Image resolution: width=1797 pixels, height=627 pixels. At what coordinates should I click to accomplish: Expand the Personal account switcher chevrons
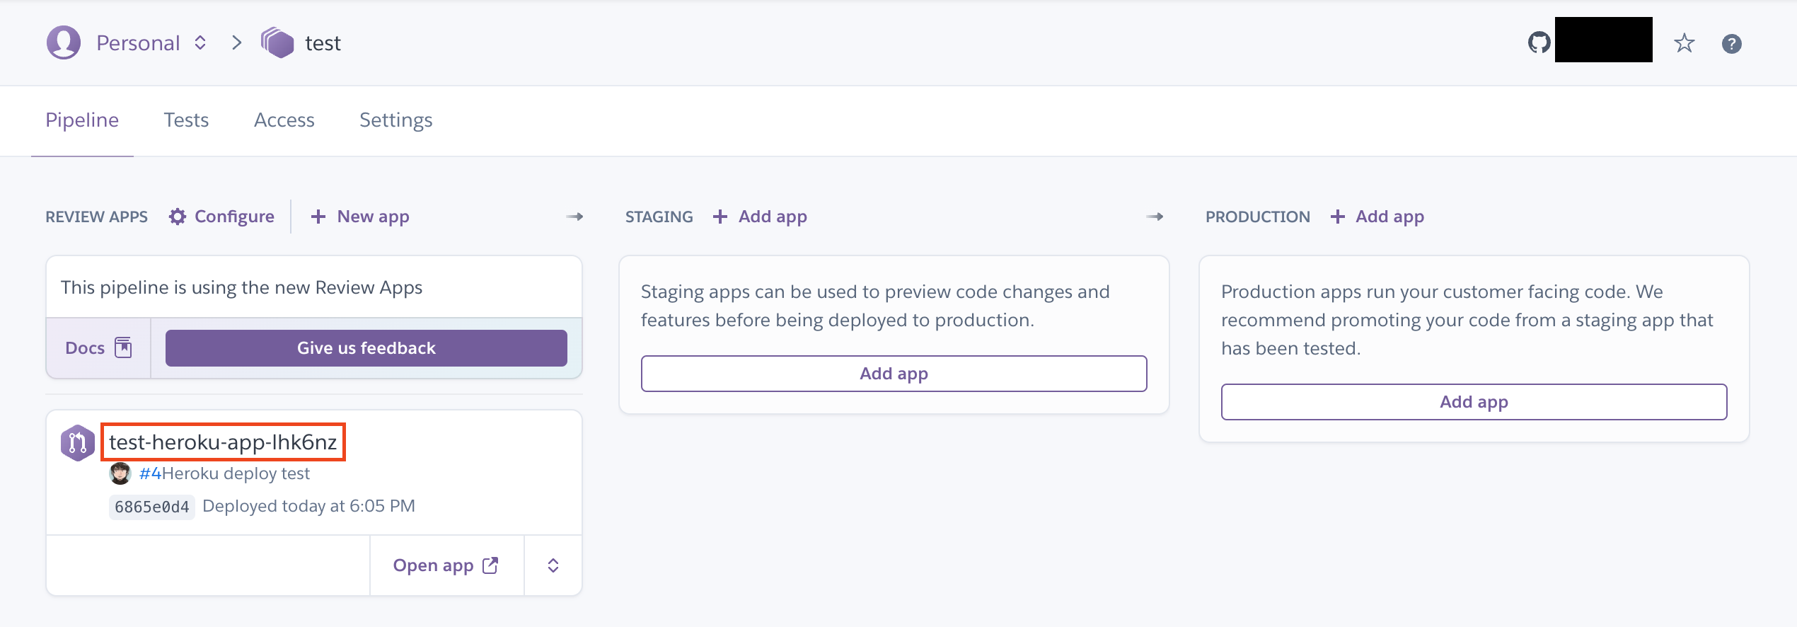[x=200, y=42]
